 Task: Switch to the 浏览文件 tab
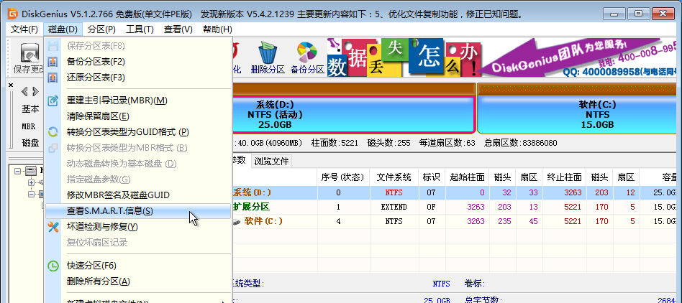coord(271,161)
